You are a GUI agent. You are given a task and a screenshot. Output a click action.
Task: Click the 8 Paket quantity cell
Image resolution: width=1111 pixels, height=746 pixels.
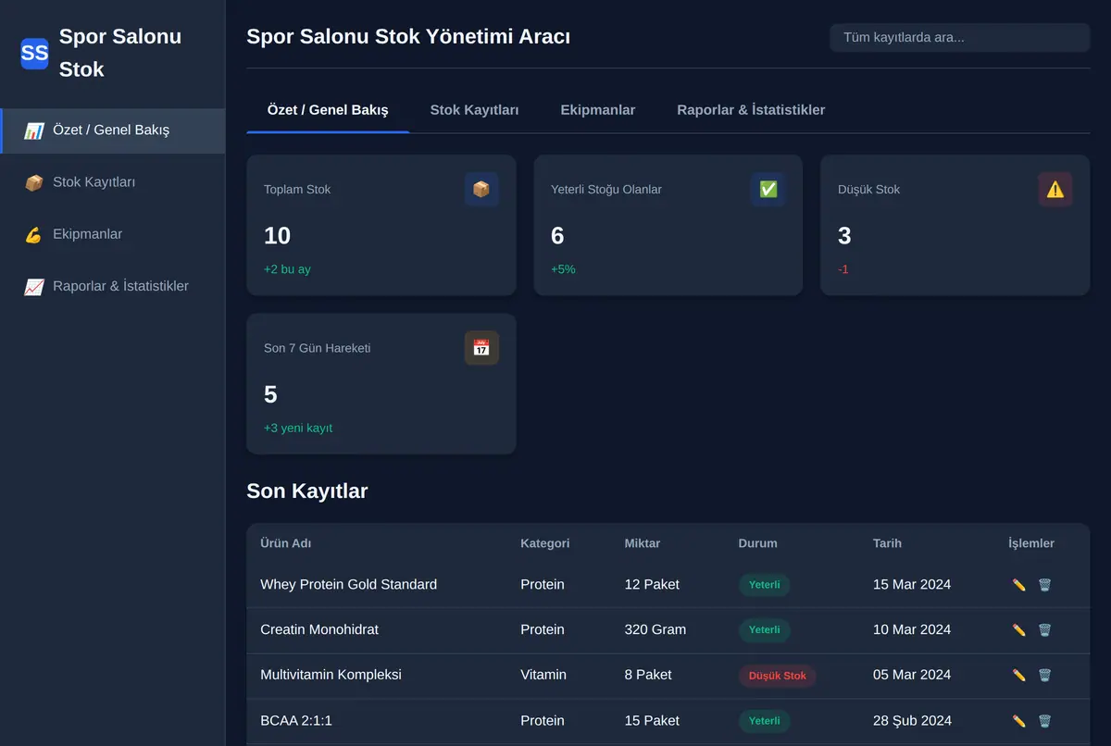[x=648, y=676]
